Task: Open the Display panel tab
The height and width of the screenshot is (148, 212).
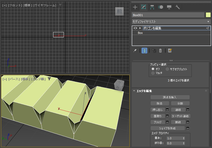Action: (x=169, y=7)
